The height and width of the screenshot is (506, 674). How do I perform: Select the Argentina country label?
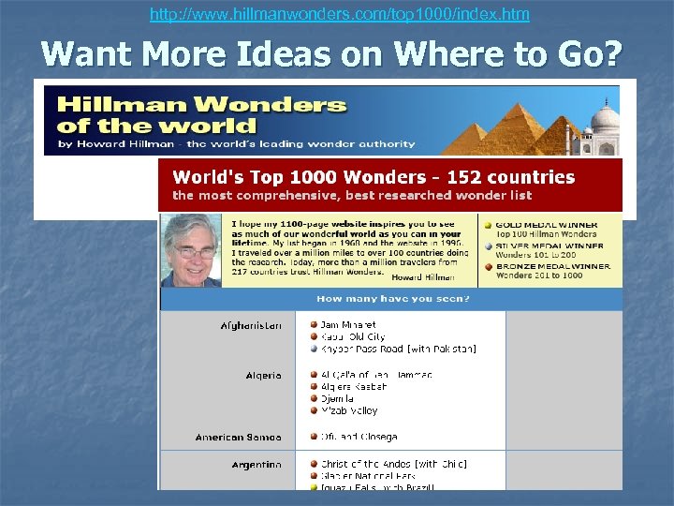click(x=256, y=465)
